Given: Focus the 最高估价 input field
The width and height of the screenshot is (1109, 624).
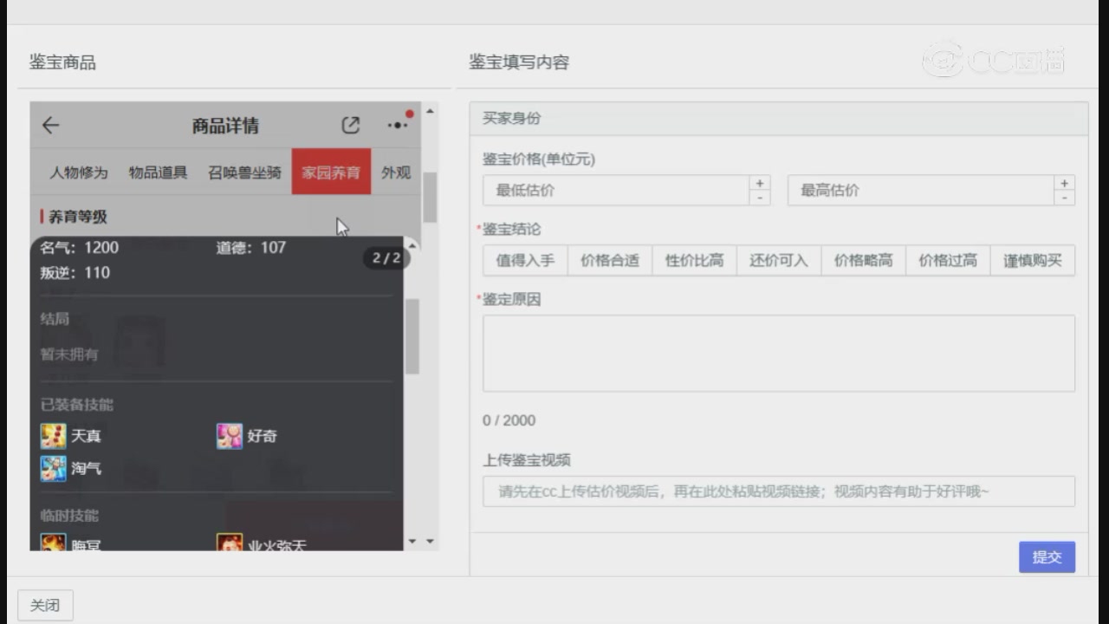Looking at the screenshot, I should (x=921, y=191).
